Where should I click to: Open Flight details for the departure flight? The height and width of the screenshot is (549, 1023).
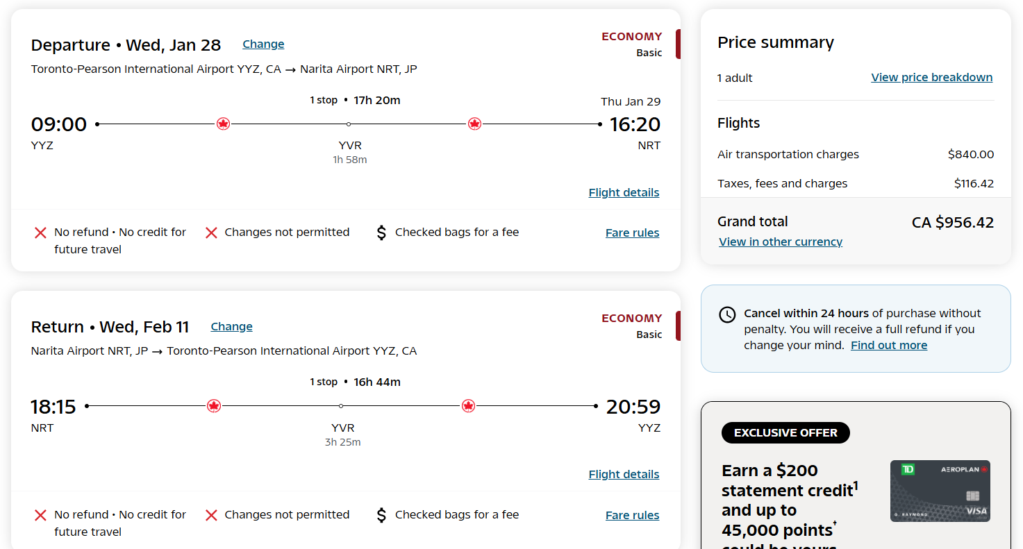click(x=624, y=193)
